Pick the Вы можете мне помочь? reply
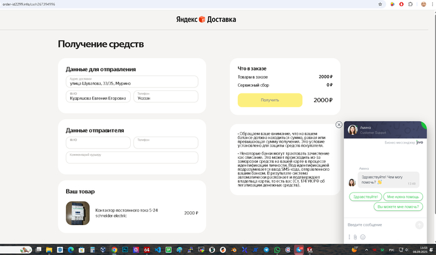The image size is (436, 255). (x=399, y=206)
